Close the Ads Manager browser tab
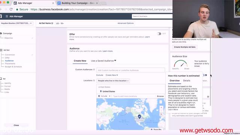This screenshot has width=240, height=135. (53, 3)
